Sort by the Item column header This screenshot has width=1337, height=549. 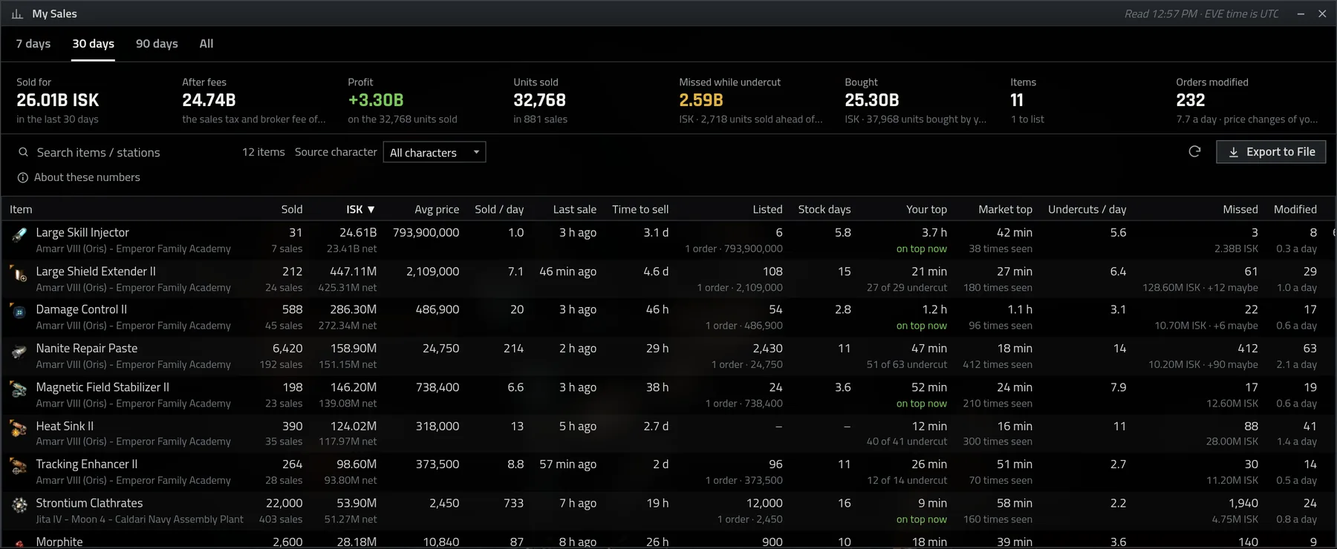(x=21, y=209)
